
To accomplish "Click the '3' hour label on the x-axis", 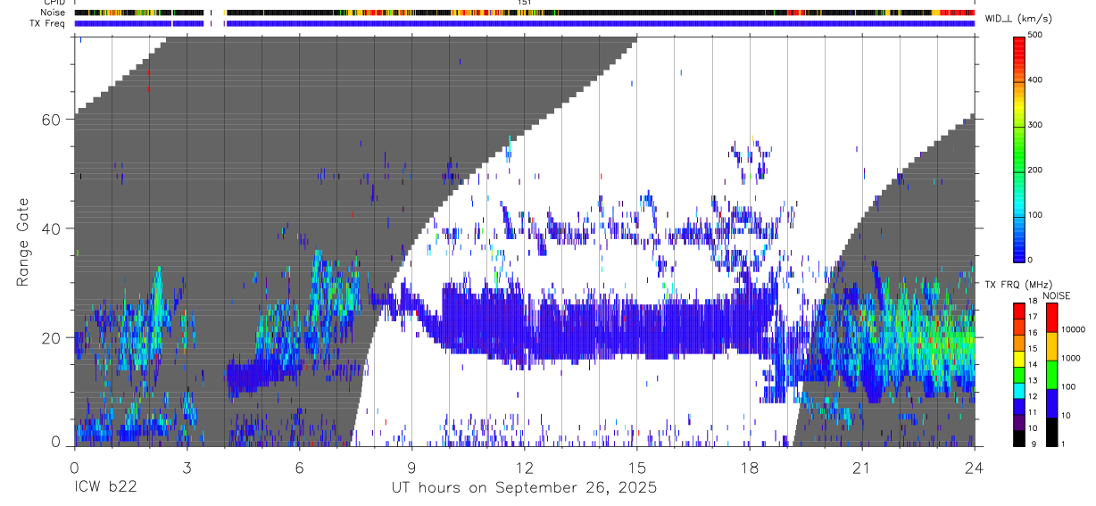I will click(x=187, y=466).
